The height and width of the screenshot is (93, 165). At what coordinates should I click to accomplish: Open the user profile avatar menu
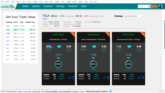(160, 6)
